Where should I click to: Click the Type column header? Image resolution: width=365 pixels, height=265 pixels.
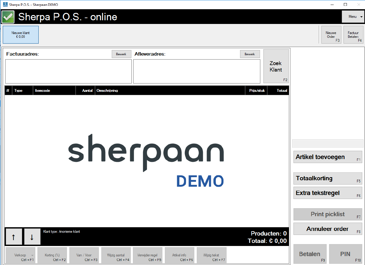point(23,90)
